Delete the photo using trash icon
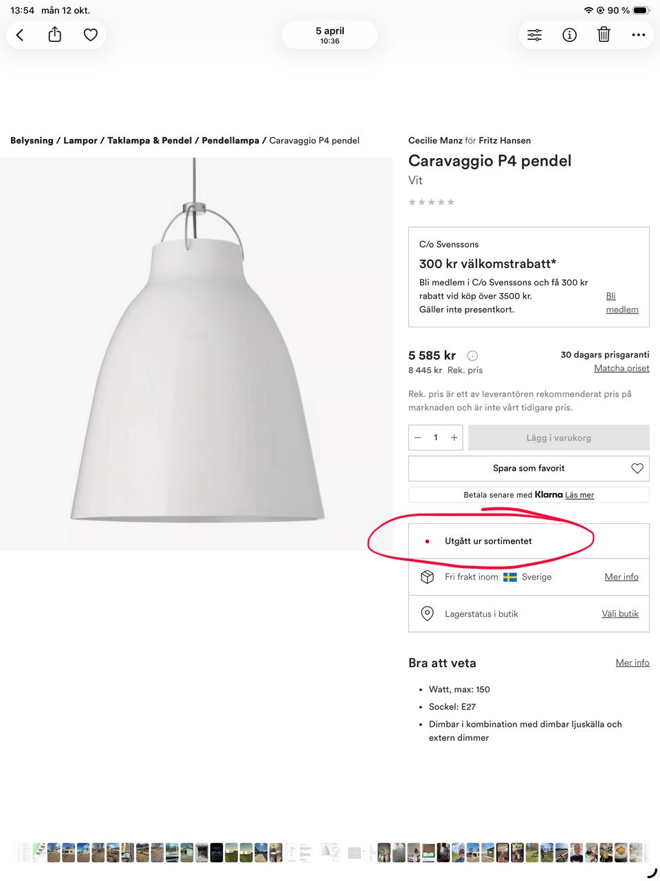 tap(604, 34)
